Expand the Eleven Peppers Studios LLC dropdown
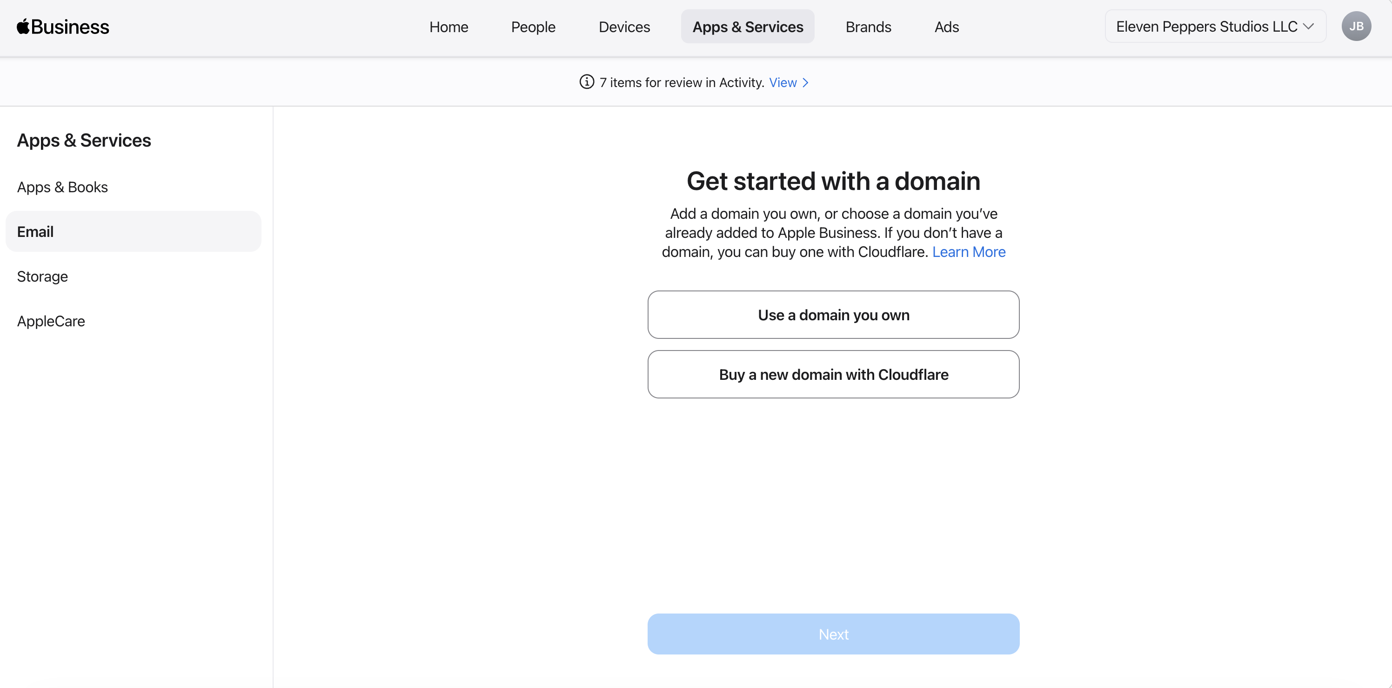 click(1215, 27)
